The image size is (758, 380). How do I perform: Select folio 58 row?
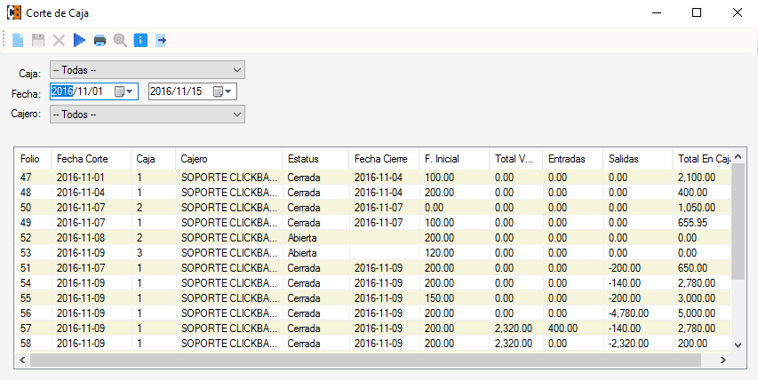pyautogui.click(x=374, y=344)
